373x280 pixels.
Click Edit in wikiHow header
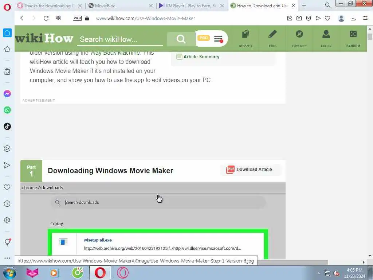(x=272, y=39)
